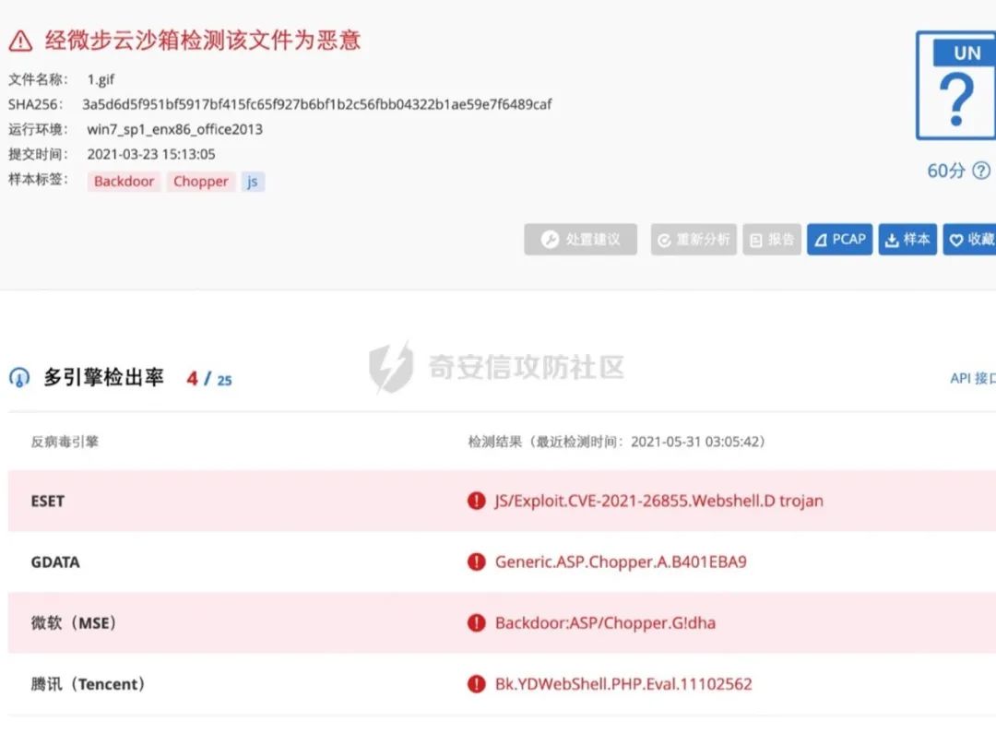Viewport: 996px width, 733px height.
Task: Open the 处置建议 handling suggestions
Action: [580, 240]
